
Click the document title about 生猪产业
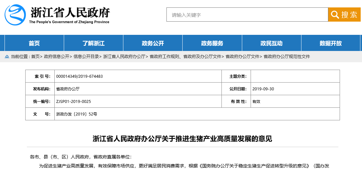[182, 139]
